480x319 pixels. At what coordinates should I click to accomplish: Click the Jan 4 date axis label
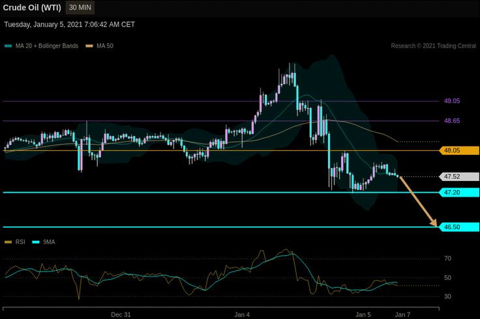[242, 314]
